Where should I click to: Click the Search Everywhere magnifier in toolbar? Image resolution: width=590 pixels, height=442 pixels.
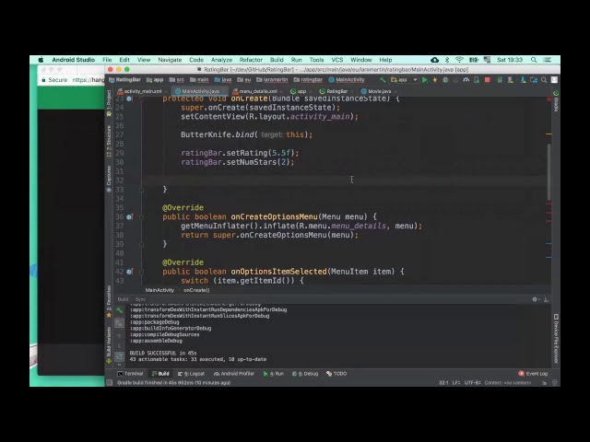click(x=544, y=80)
